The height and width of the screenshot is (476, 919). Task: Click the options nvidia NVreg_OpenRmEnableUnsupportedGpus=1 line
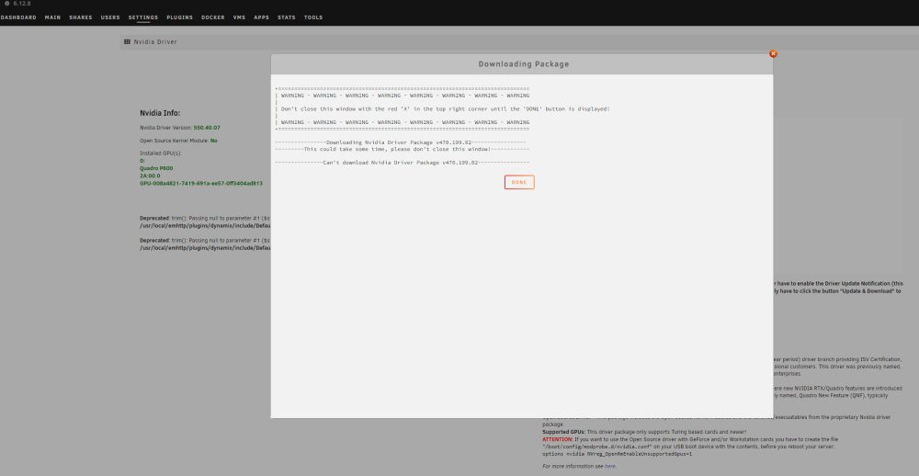[618, 454]
